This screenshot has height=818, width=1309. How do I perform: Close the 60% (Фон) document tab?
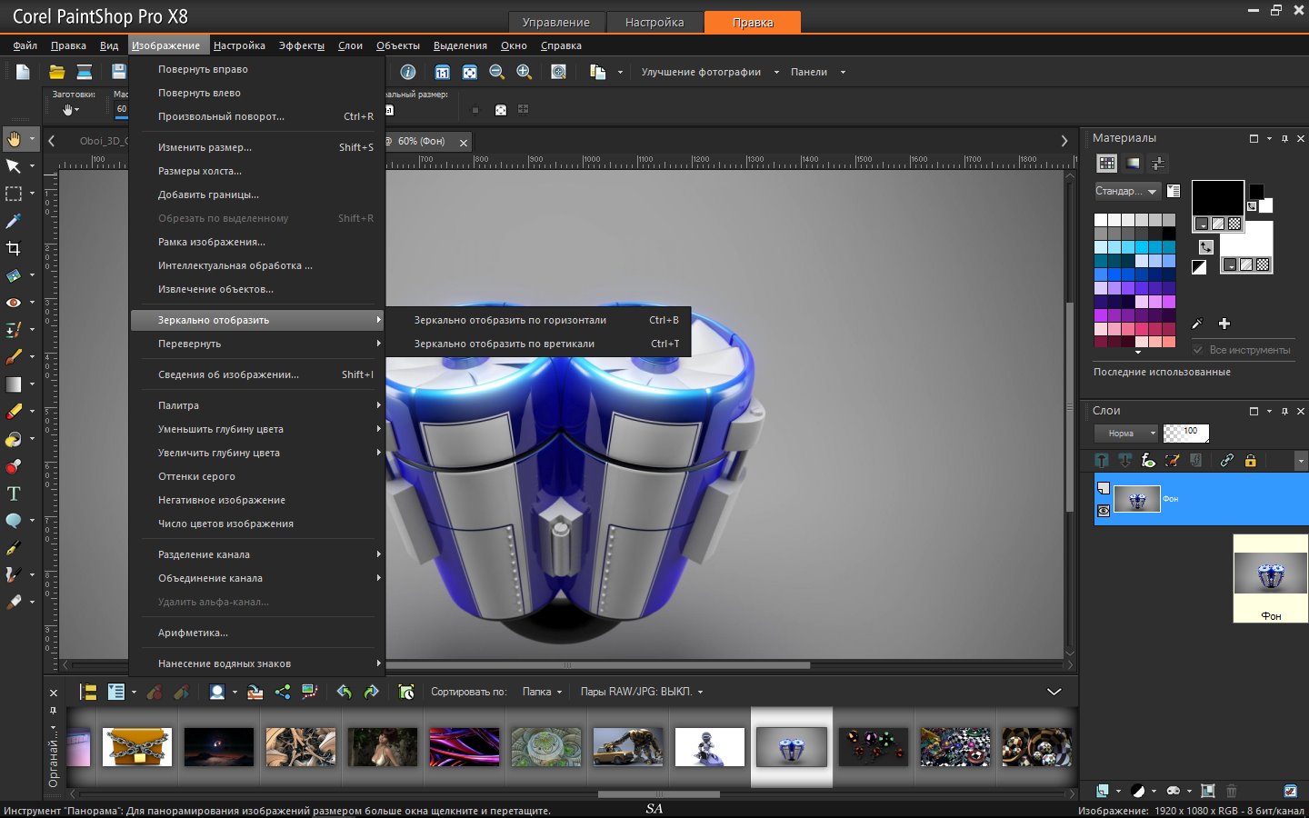pyautogui.click(x=464, y=143)
